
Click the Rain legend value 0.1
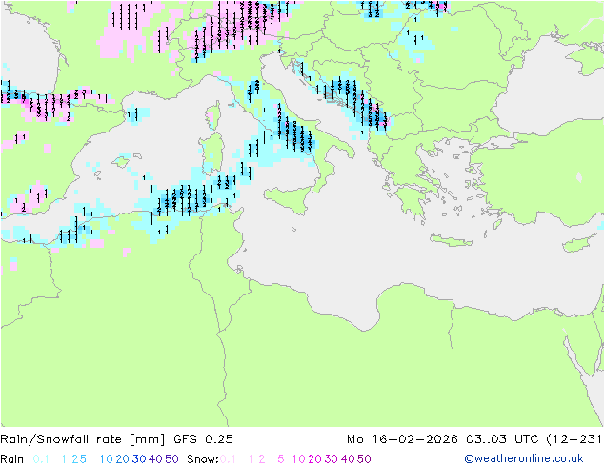pyautogui.click(x=41, y=459)
